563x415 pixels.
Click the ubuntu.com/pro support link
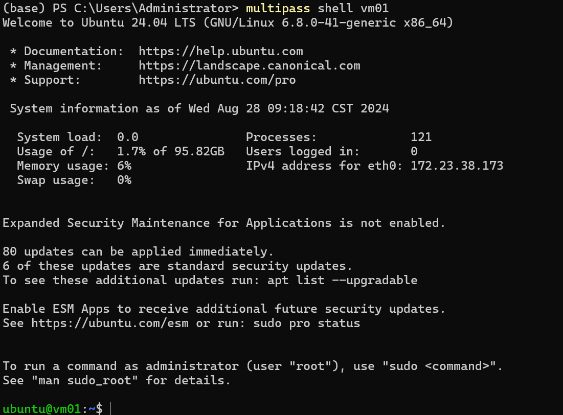pyautogui.click(x=217, y=80)
